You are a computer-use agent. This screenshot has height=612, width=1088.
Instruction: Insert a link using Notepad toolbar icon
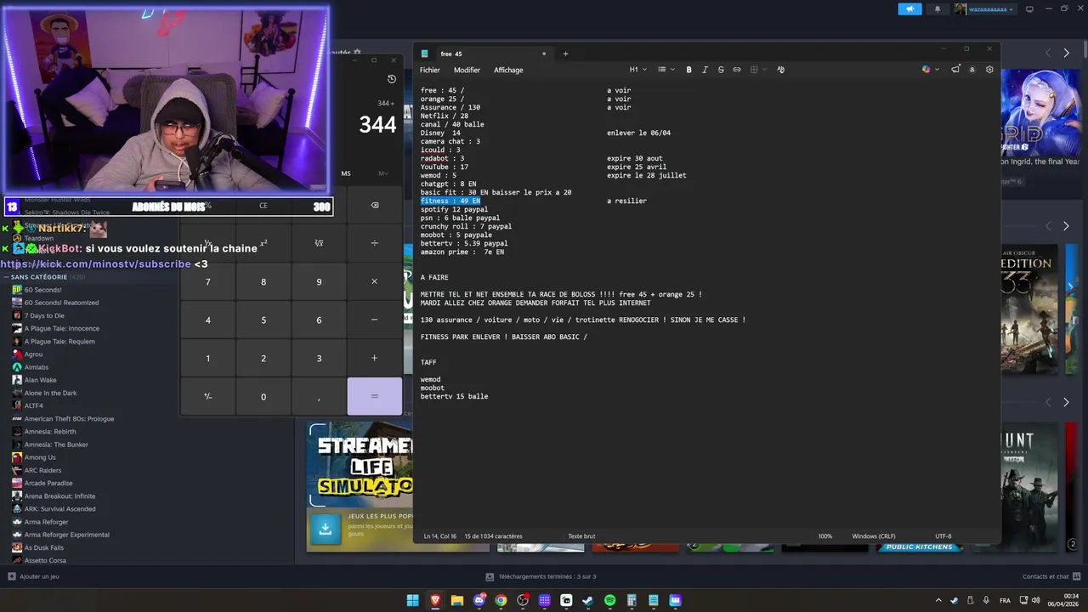(x=737, y=70)
